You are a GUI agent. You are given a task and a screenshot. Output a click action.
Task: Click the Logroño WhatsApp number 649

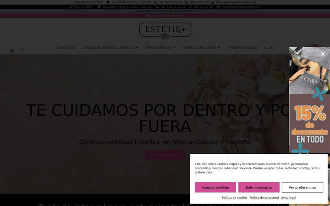(x=199, y=2)
